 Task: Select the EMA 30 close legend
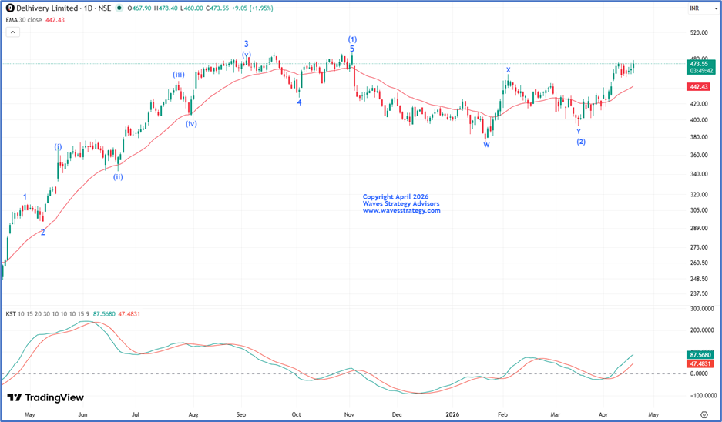pyautogui.click(x=23, y=20)
